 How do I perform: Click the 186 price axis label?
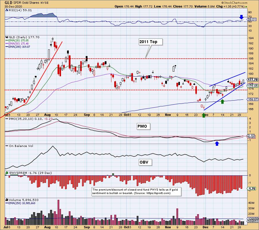tap(251, 58)
